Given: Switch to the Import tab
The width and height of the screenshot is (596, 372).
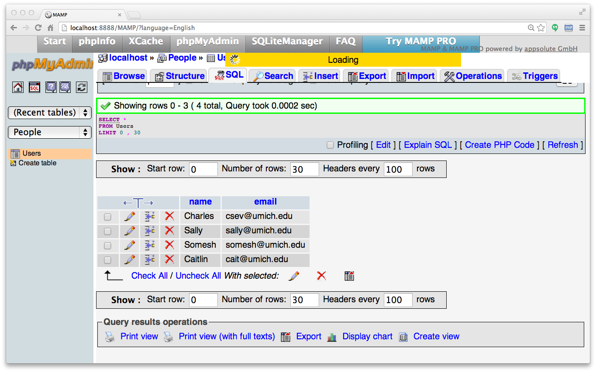Looking at the screenshot, I should 415,76.
